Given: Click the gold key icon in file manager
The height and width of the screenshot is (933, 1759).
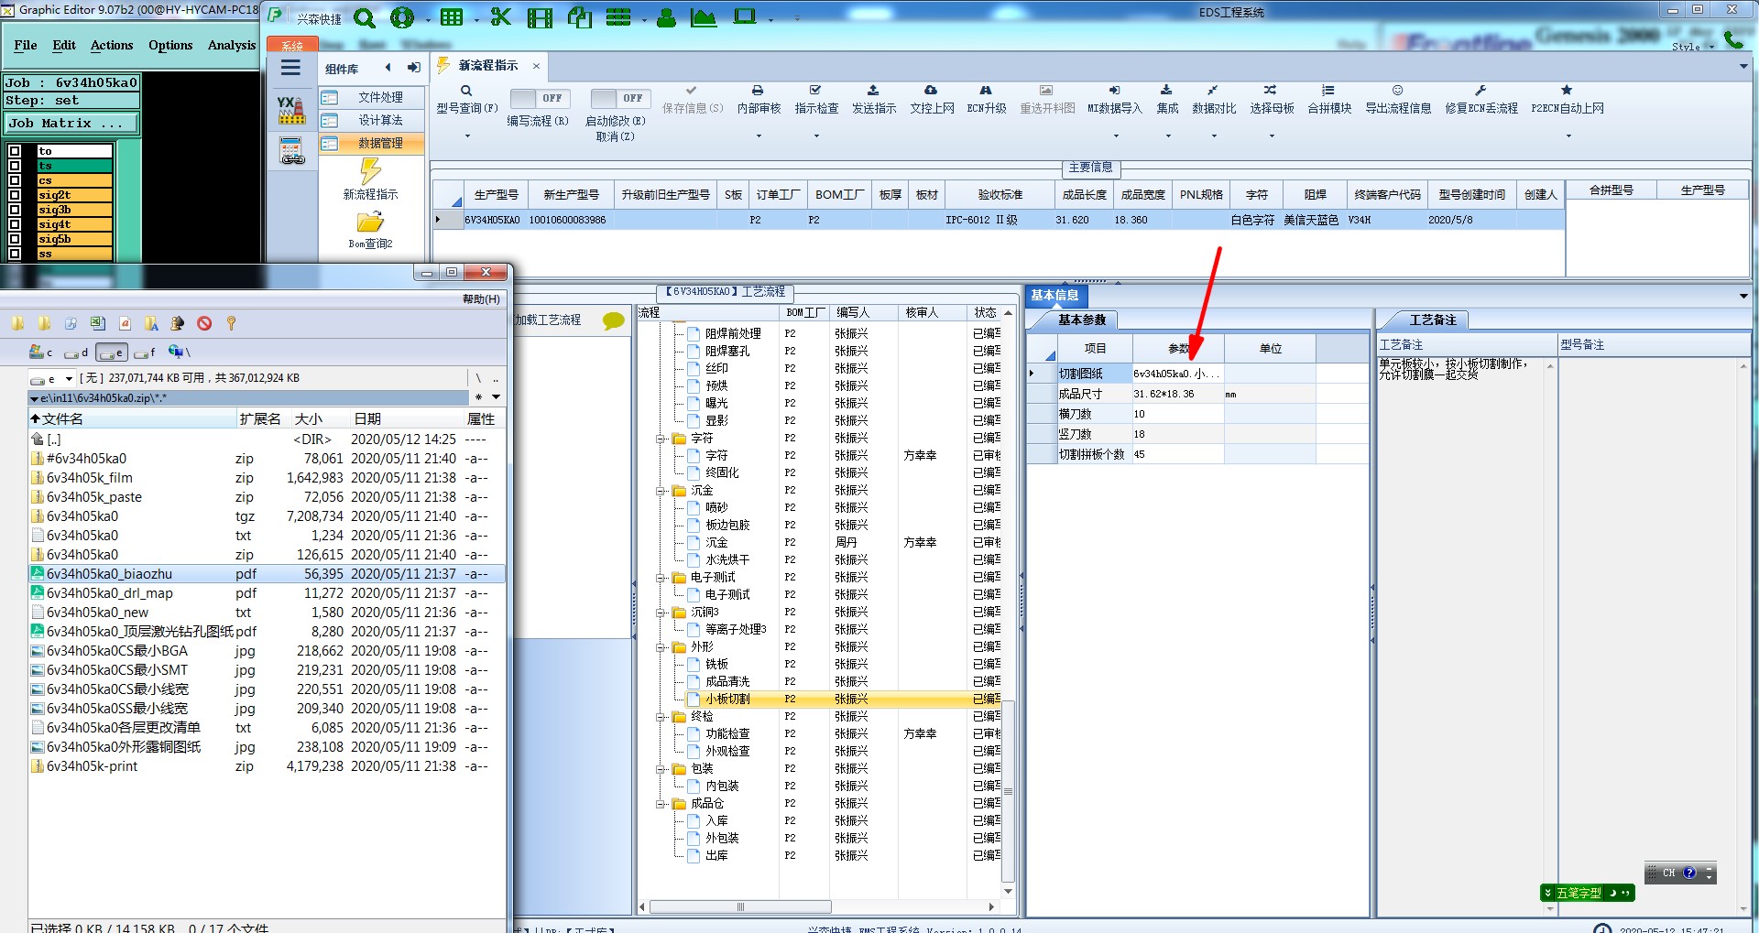Looking at the screenshot, I should [x=231, y=323].
